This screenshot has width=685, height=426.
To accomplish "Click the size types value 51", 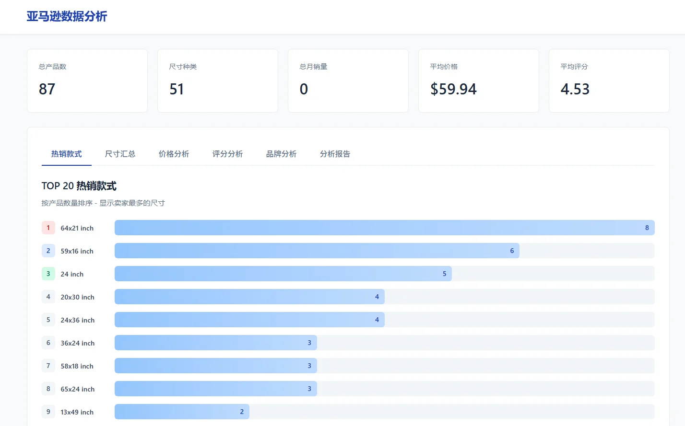I will pos(177,89).
